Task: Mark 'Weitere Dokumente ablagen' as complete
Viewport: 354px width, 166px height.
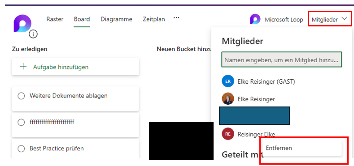Action: [x=21, y=96]
